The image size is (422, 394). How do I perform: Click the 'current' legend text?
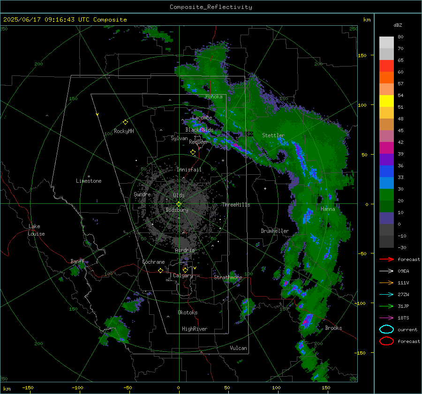[407, 329]
